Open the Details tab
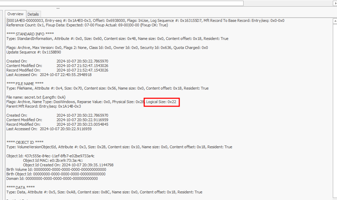The height and width of the screenshot is (200, 337). tap(33, 14)
